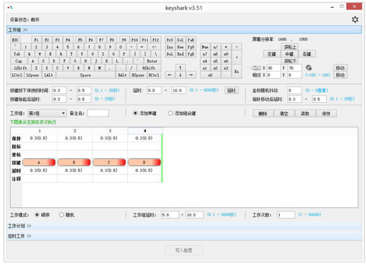
Task: Click the 读取 button
Action: pos(305,114)
